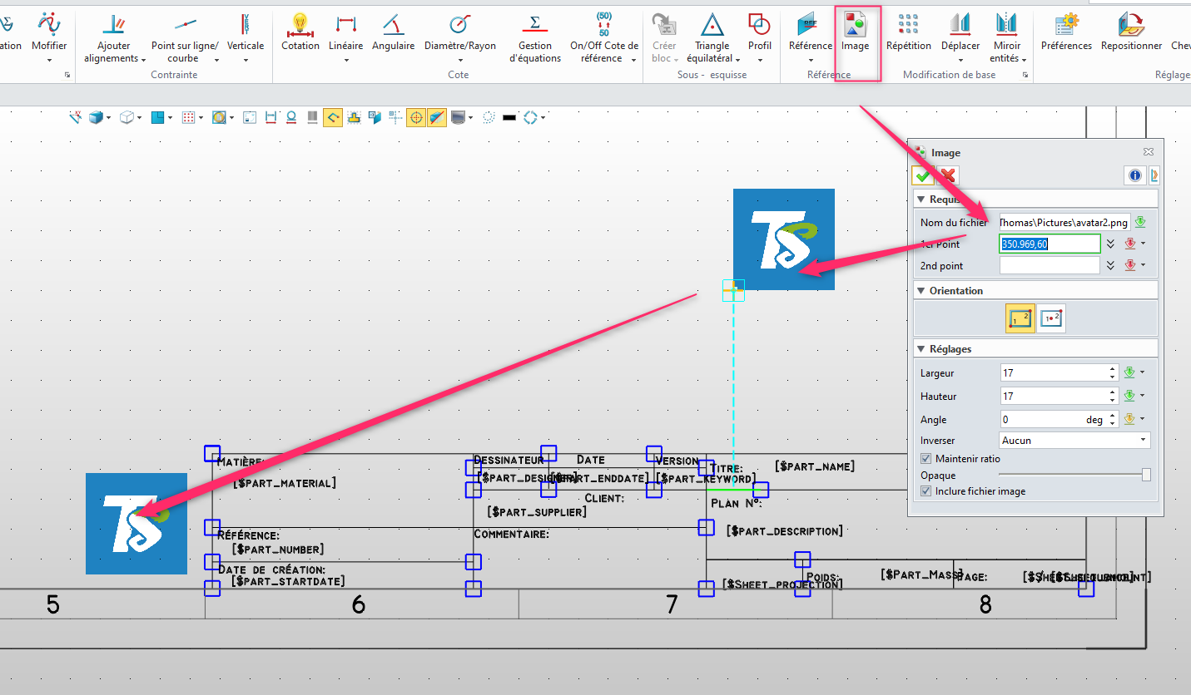Toggle Maintenir ratio checkbox

point(926,459)
